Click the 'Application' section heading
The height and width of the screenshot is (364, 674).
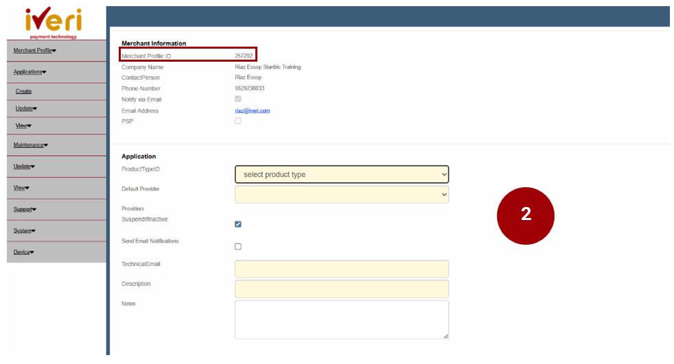pos(139,156)
